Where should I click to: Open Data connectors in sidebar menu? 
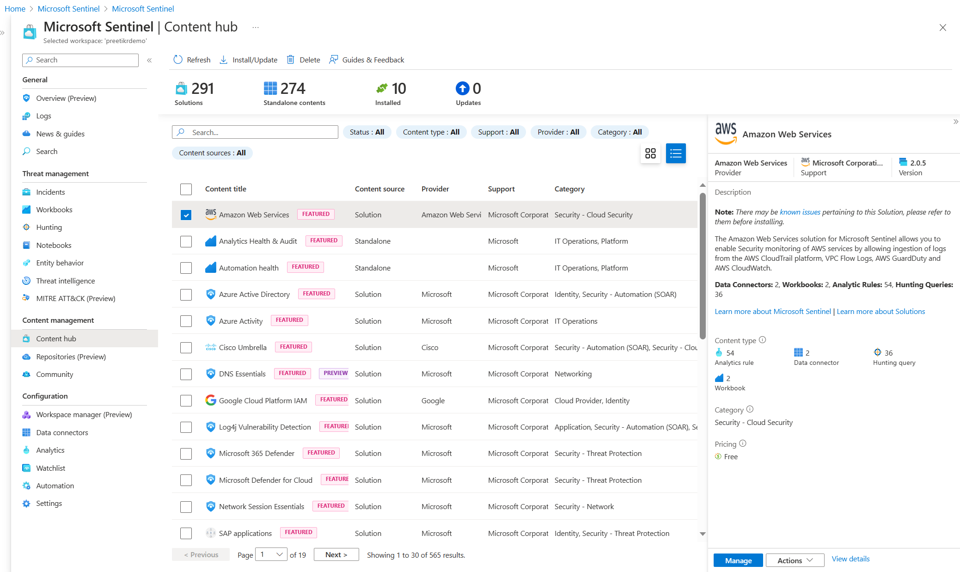62,432
